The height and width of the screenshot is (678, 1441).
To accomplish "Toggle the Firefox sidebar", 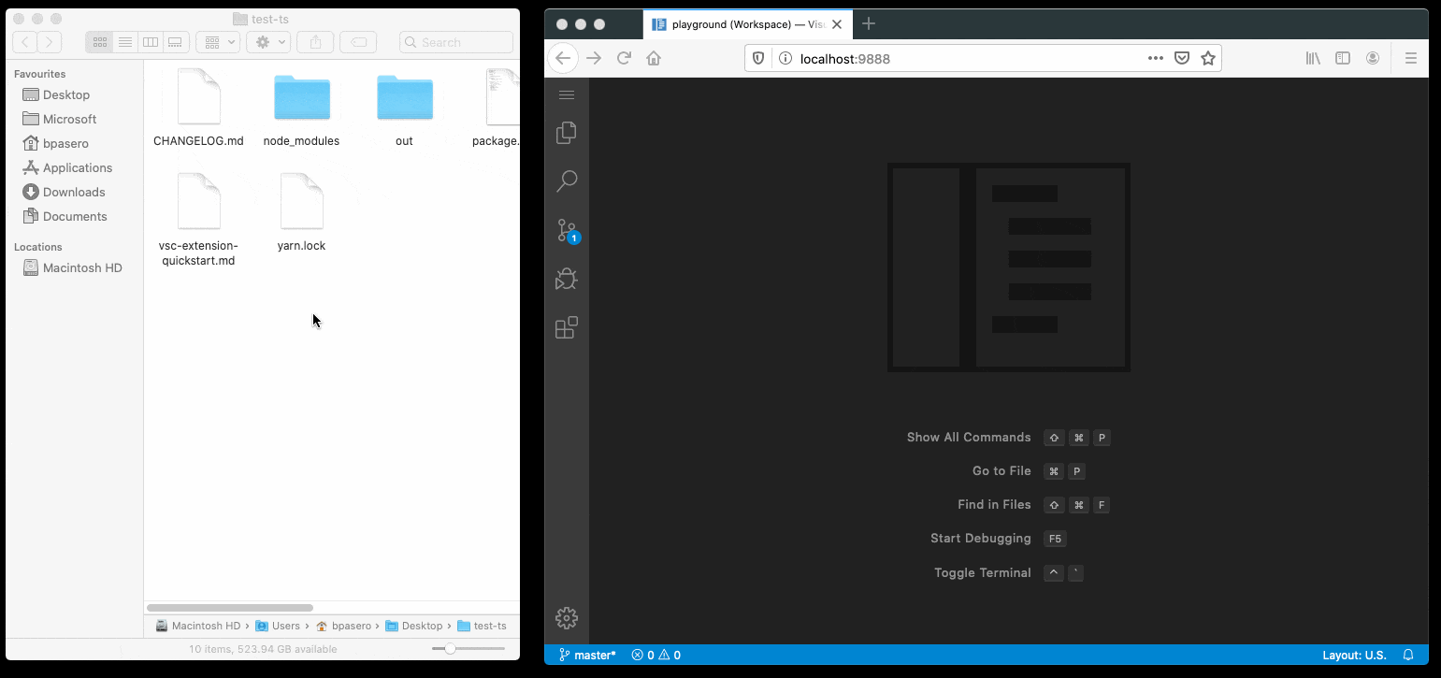I will point(1343,57).
